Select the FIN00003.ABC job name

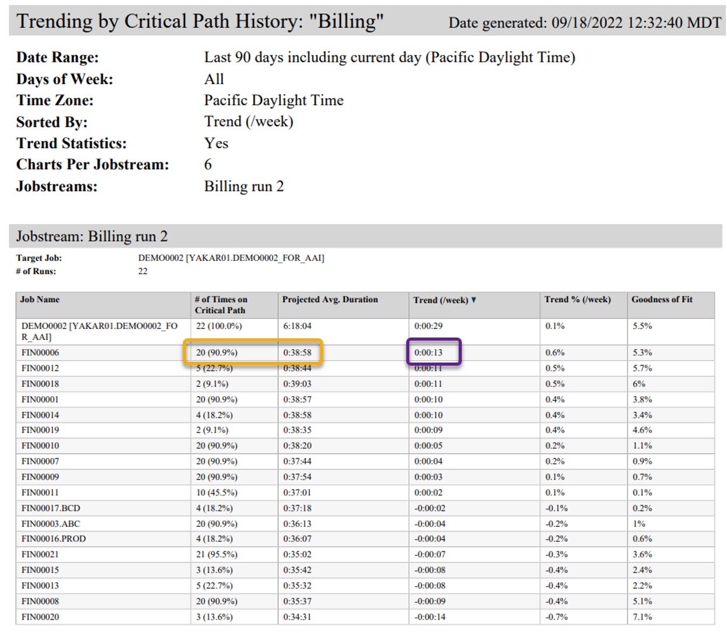pos(51,524)
